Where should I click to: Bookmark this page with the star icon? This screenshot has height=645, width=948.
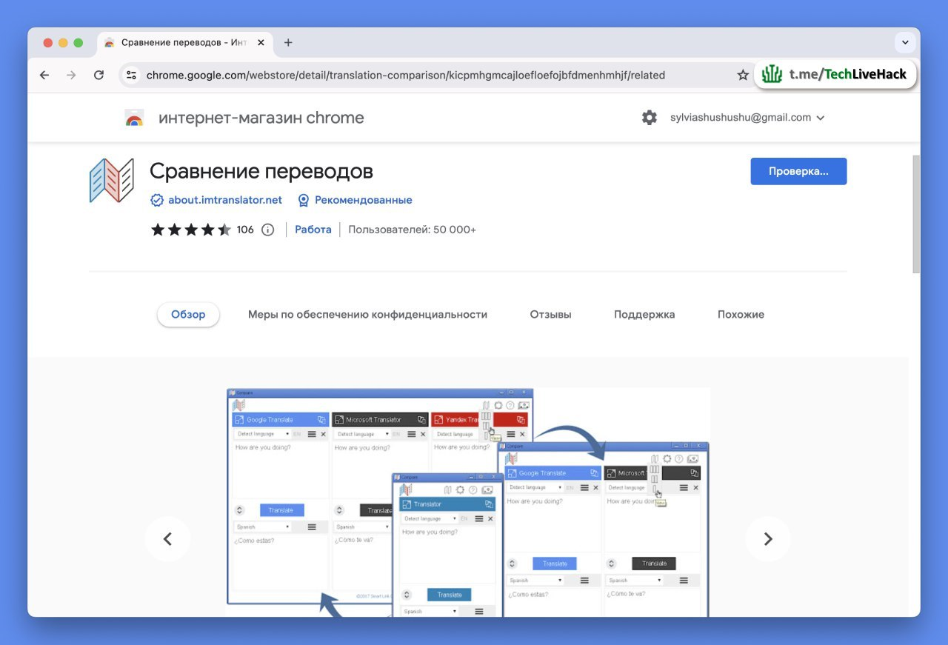point(743,75)
